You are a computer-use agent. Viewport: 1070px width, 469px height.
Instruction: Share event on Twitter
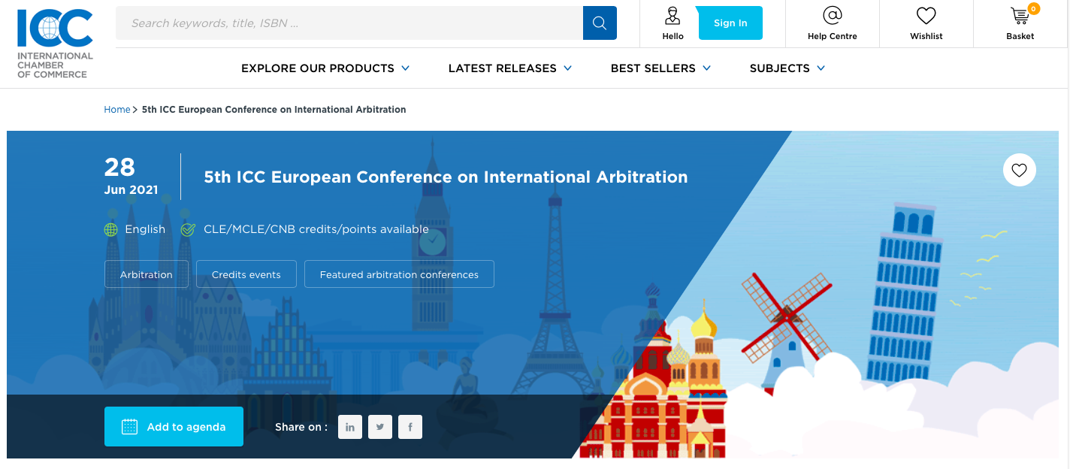(x=380, y=427)
